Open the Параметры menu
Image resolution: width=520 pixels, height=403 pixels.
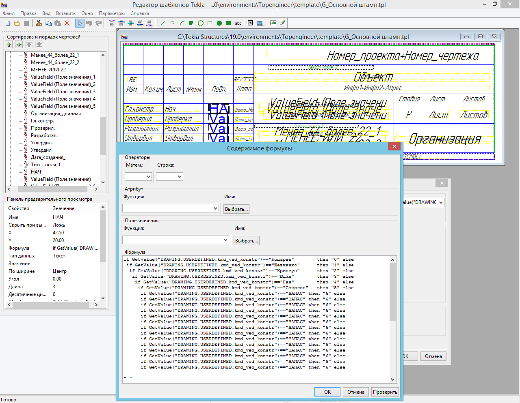(x=112, y=13)
